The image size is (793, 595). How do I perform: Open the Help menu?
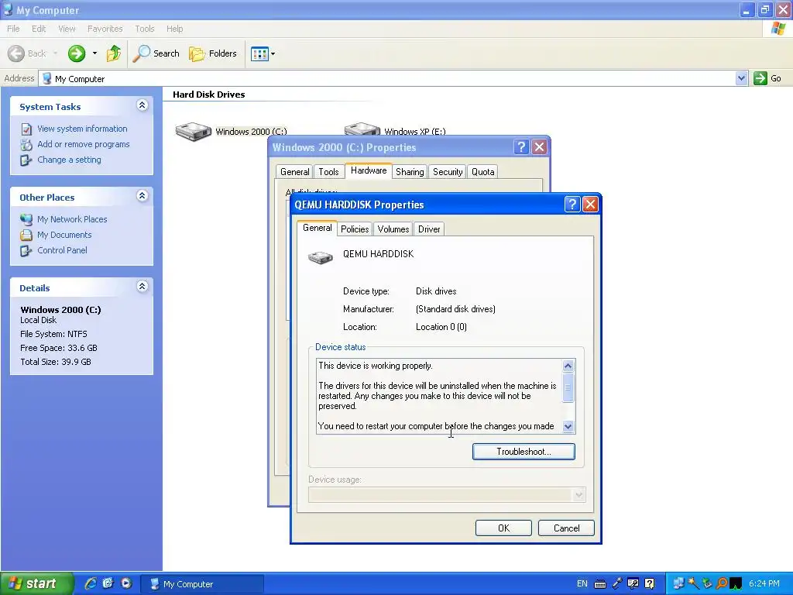pos(174,29)
